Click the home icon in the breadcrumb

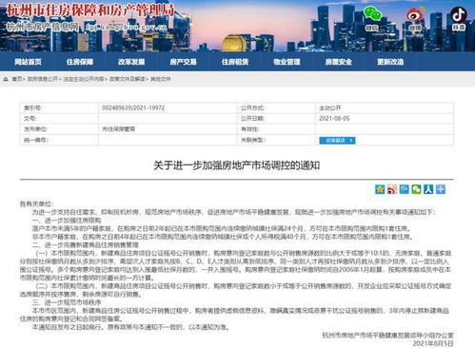coord(6,79)
